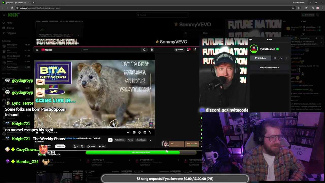Open Watch livestream link
Viewport: 325px width, 183px height.
click(x=269, y=68)
